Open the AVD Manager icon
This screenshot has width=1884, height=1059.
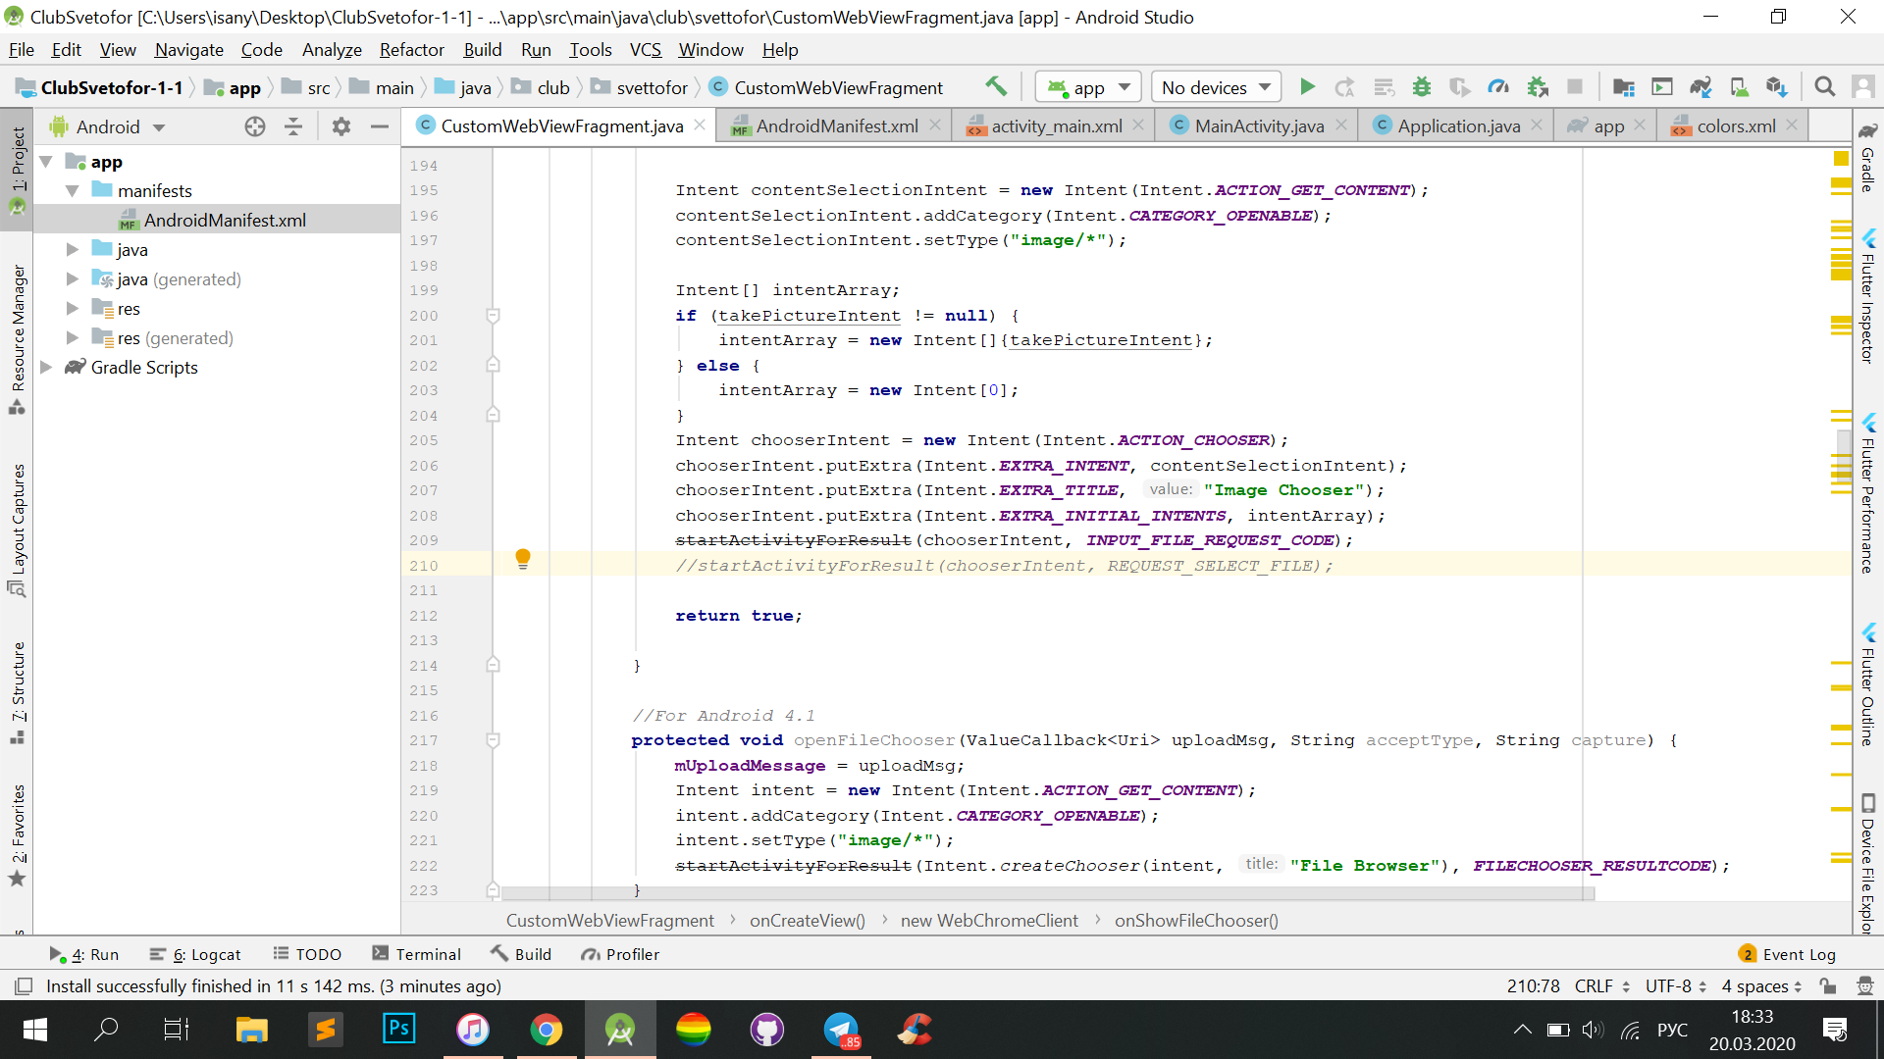(1739, 87)
